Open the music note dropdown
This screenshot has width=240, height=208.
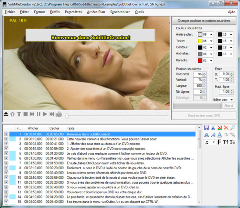[214, 142]
